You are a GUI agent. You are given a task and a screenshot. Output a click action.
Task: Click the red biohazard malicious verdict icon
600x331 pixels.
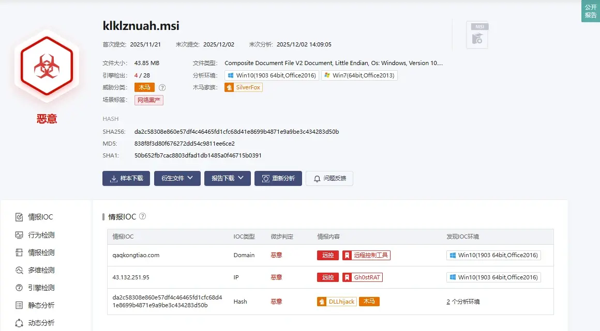coord(47,66)
